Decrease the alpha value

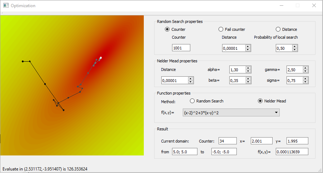coord(248,71)
